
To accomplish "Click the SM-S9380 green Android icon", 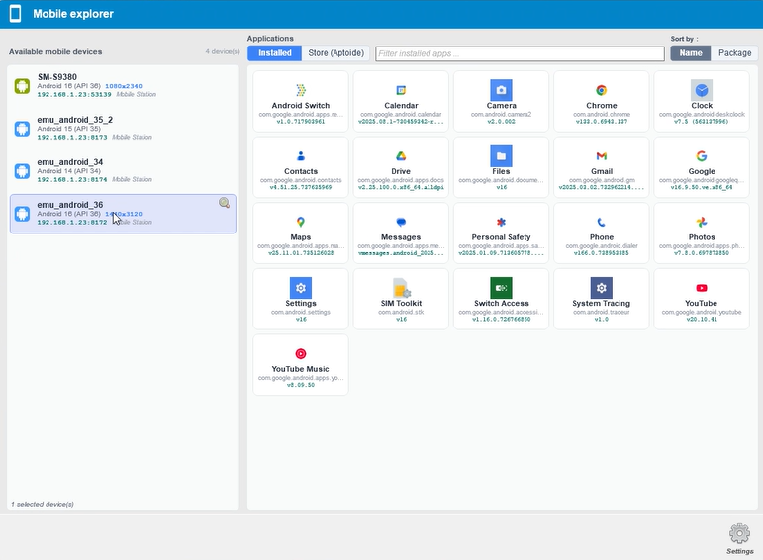I will pyautogui.click(x=22, y=86).
